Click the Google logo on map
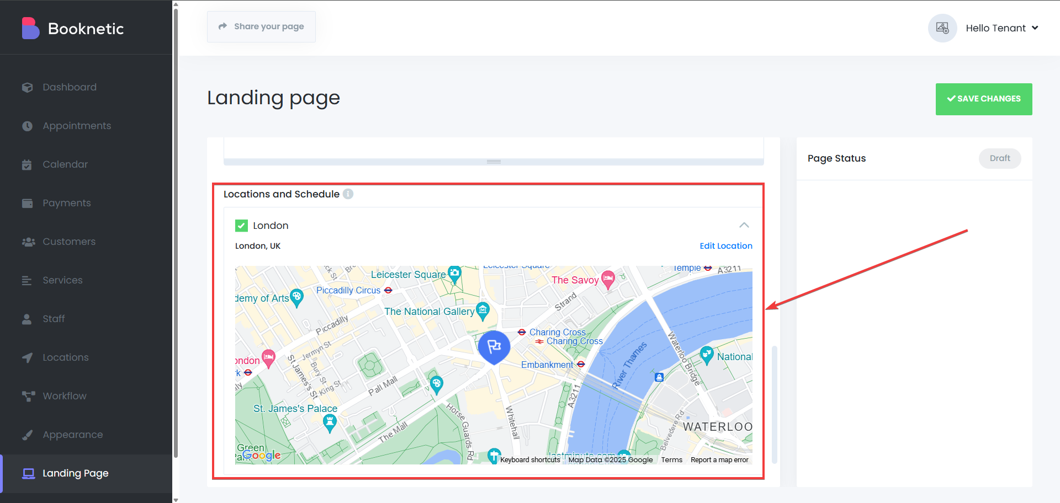This screenshot has height=503, width=1060. 262,456
